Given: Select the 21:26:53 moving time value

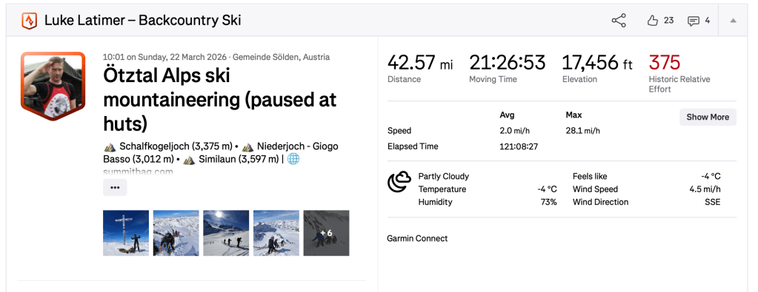Looking at the screenshot, I should pos(507,63).
